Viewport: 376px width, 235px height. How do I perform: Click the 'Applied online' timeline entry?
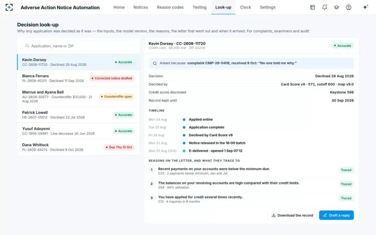pos(201,119)
